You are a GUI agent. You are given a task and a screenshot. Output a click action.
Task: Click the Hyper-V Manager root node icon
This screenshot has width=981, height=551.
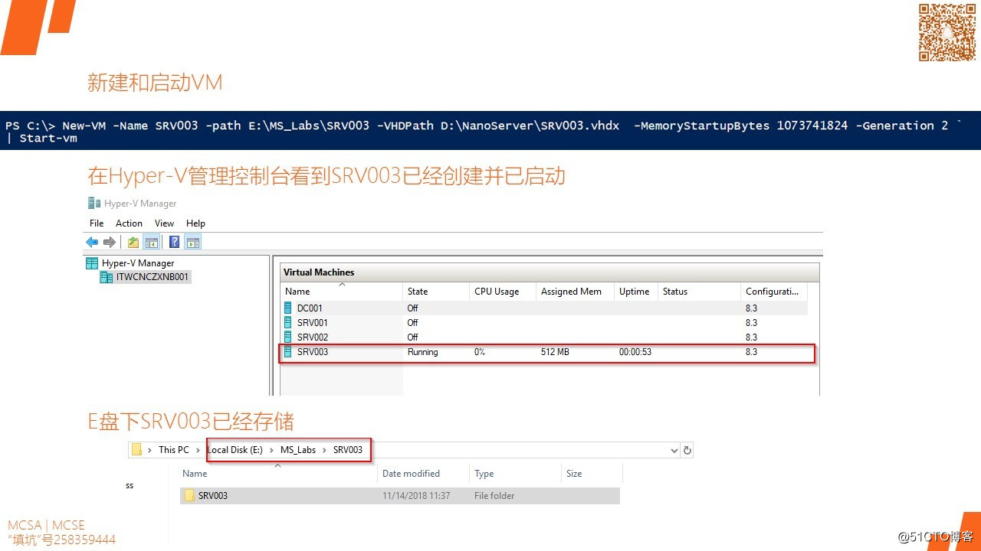pyautogui.click(x=92, y=263)
